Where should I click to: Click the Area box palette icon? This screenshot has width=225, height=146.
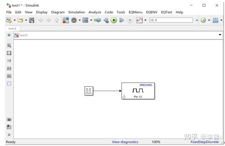pyautogui.click(x=9, y=84)
